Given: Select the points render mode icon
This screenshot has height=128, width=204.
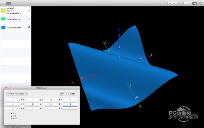Looking at the screenshot, I should 186,4.
